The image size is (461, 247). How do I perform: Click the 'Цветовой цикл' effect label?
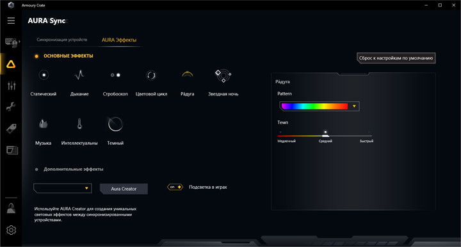click(x=151, y=94)
